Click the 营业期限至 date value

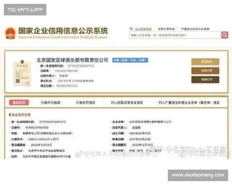click(142, 145)
